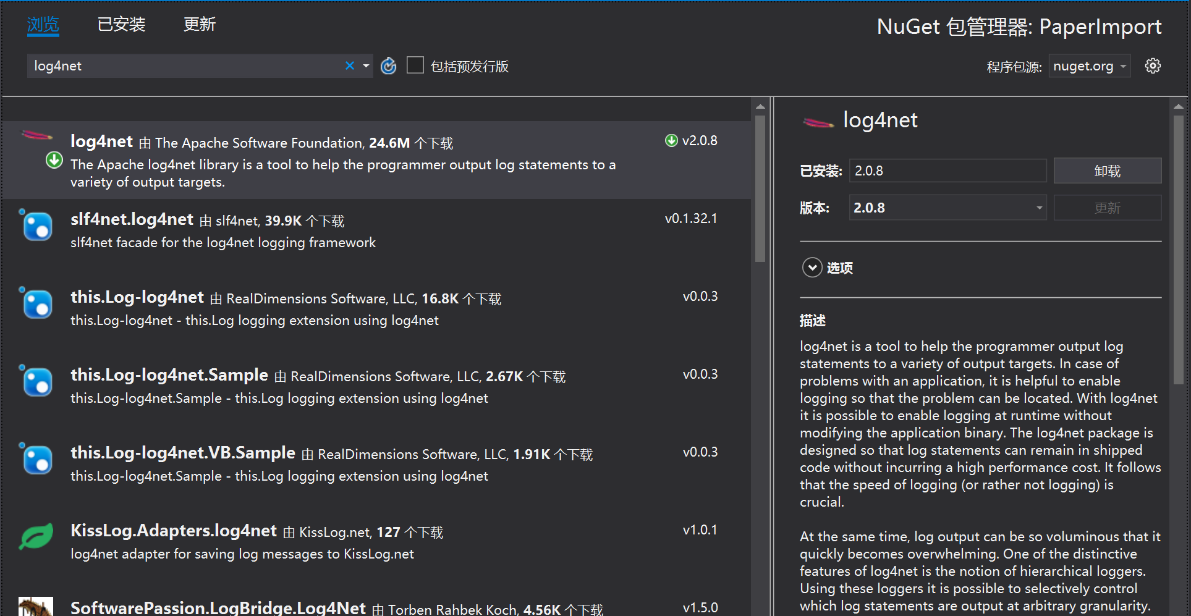The image size is (1191, 616).
Task: Click the details pane scrollbar thumb
Action: click(1179, 250)
